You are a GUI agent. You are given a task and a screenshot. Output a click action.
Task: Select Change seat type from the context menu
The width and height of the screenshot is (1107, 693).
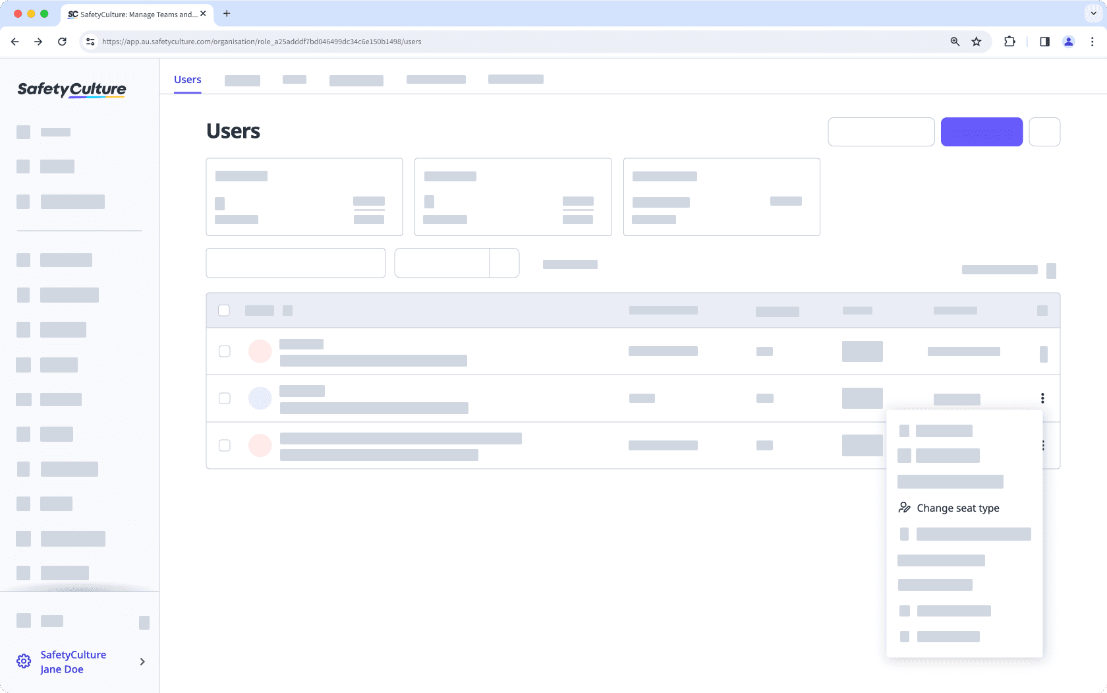tap(957, 508)
